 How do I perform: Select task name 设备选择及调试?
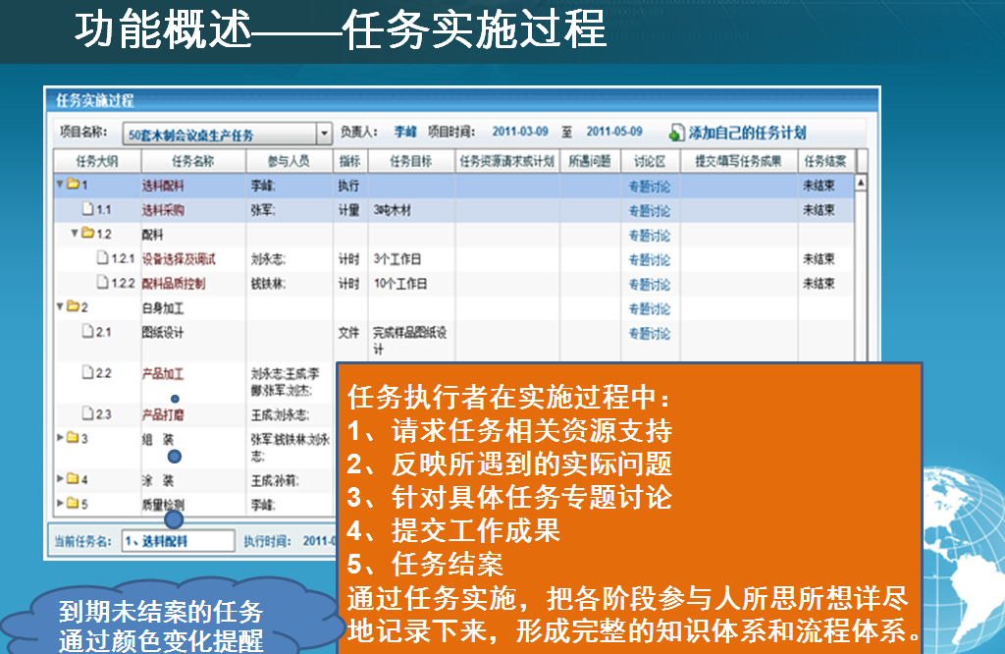tap(179, 259)
